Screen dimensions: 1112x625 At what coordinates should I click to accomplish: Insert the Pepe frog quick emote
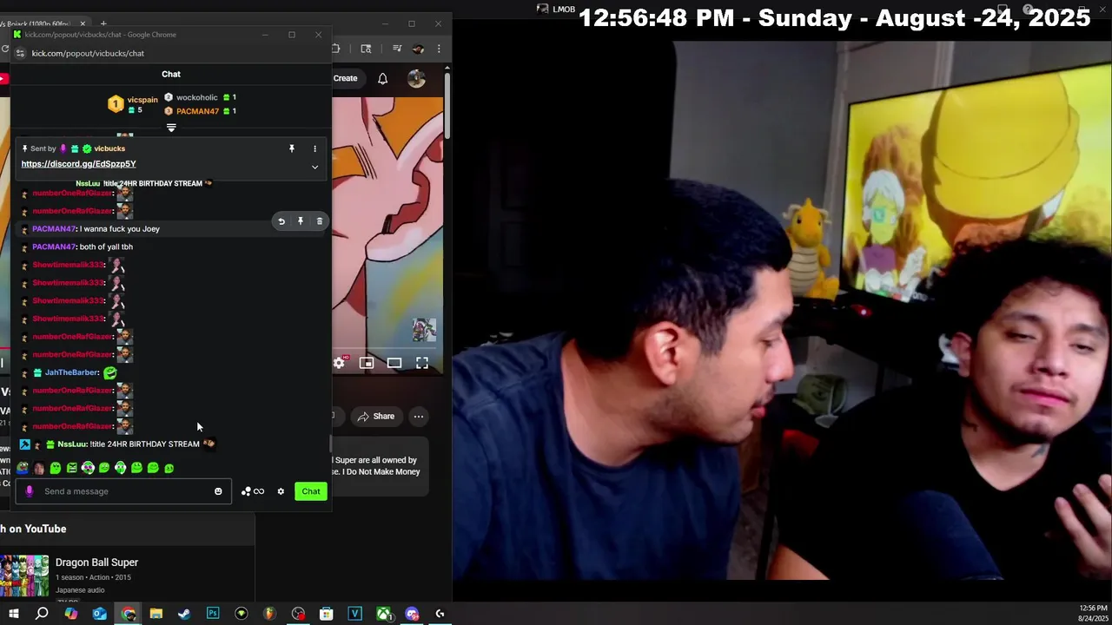click(23, 468)
